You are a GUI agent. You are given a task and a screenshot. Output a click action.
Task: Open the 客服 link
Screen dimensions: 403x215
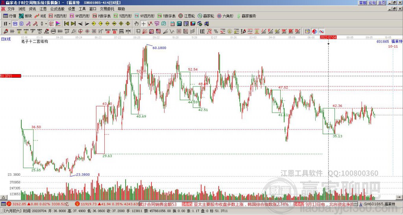pos(363,3)
